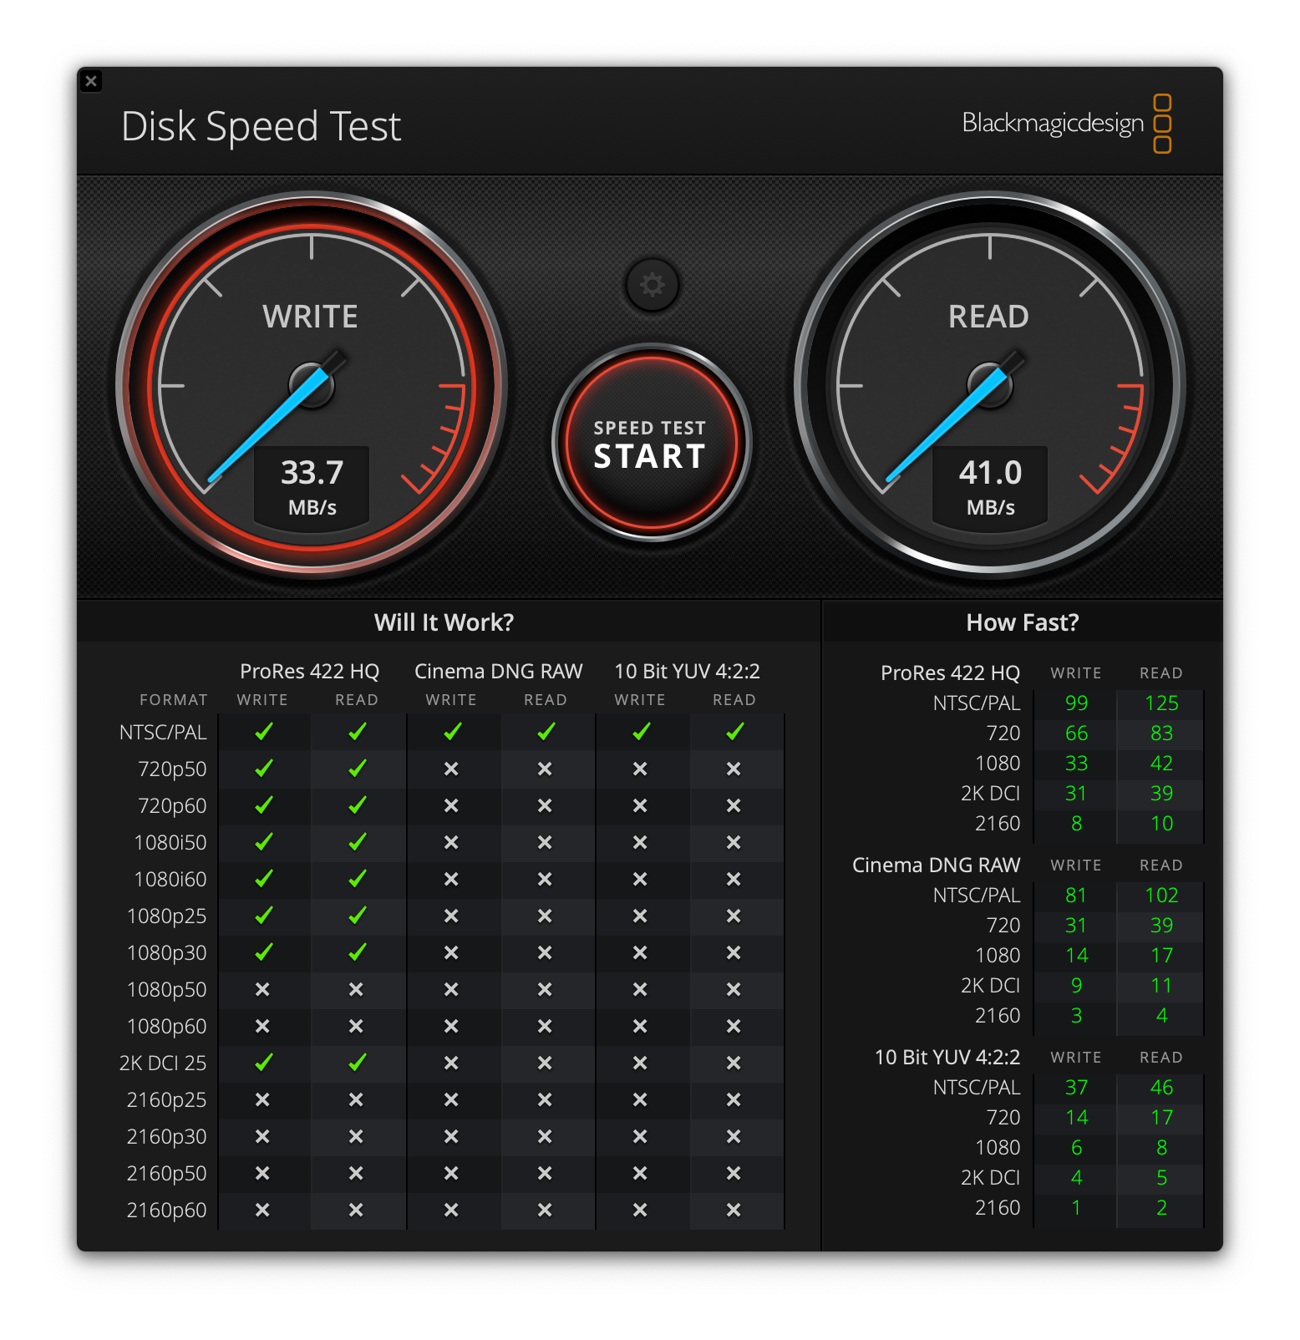This screenshot has width=1300, height=1340.
Task: Click ProRes 422 HQ 1080 write value 33
Action: (x=1076, y=764)
